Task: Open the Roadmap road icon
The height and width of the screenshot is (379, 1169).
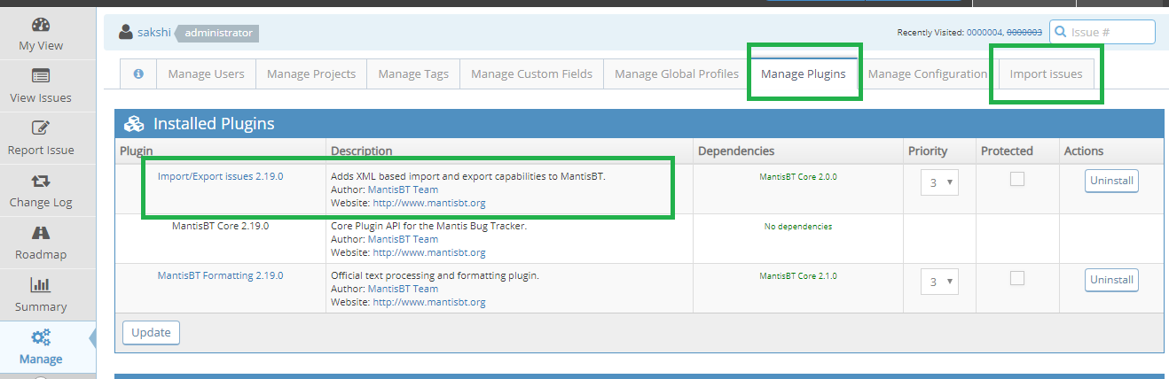Action: coord(41,233)
